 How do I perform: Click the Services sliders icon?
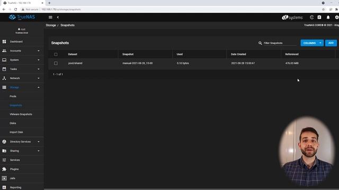[x=4, y=160]
